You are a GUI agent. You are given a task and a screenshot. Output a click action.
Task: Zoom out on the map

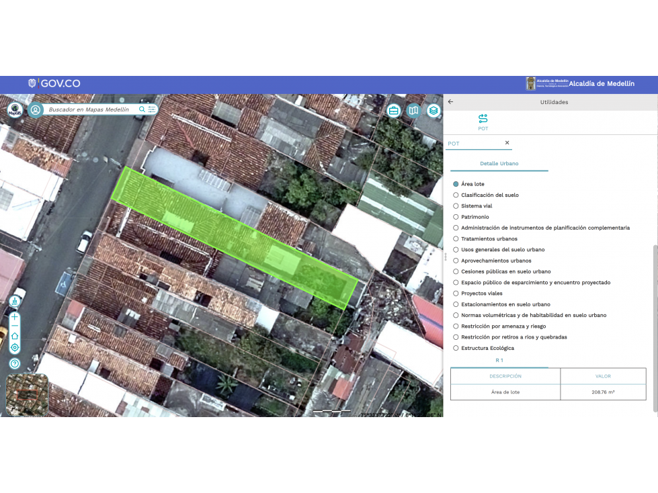click(15, 326)
